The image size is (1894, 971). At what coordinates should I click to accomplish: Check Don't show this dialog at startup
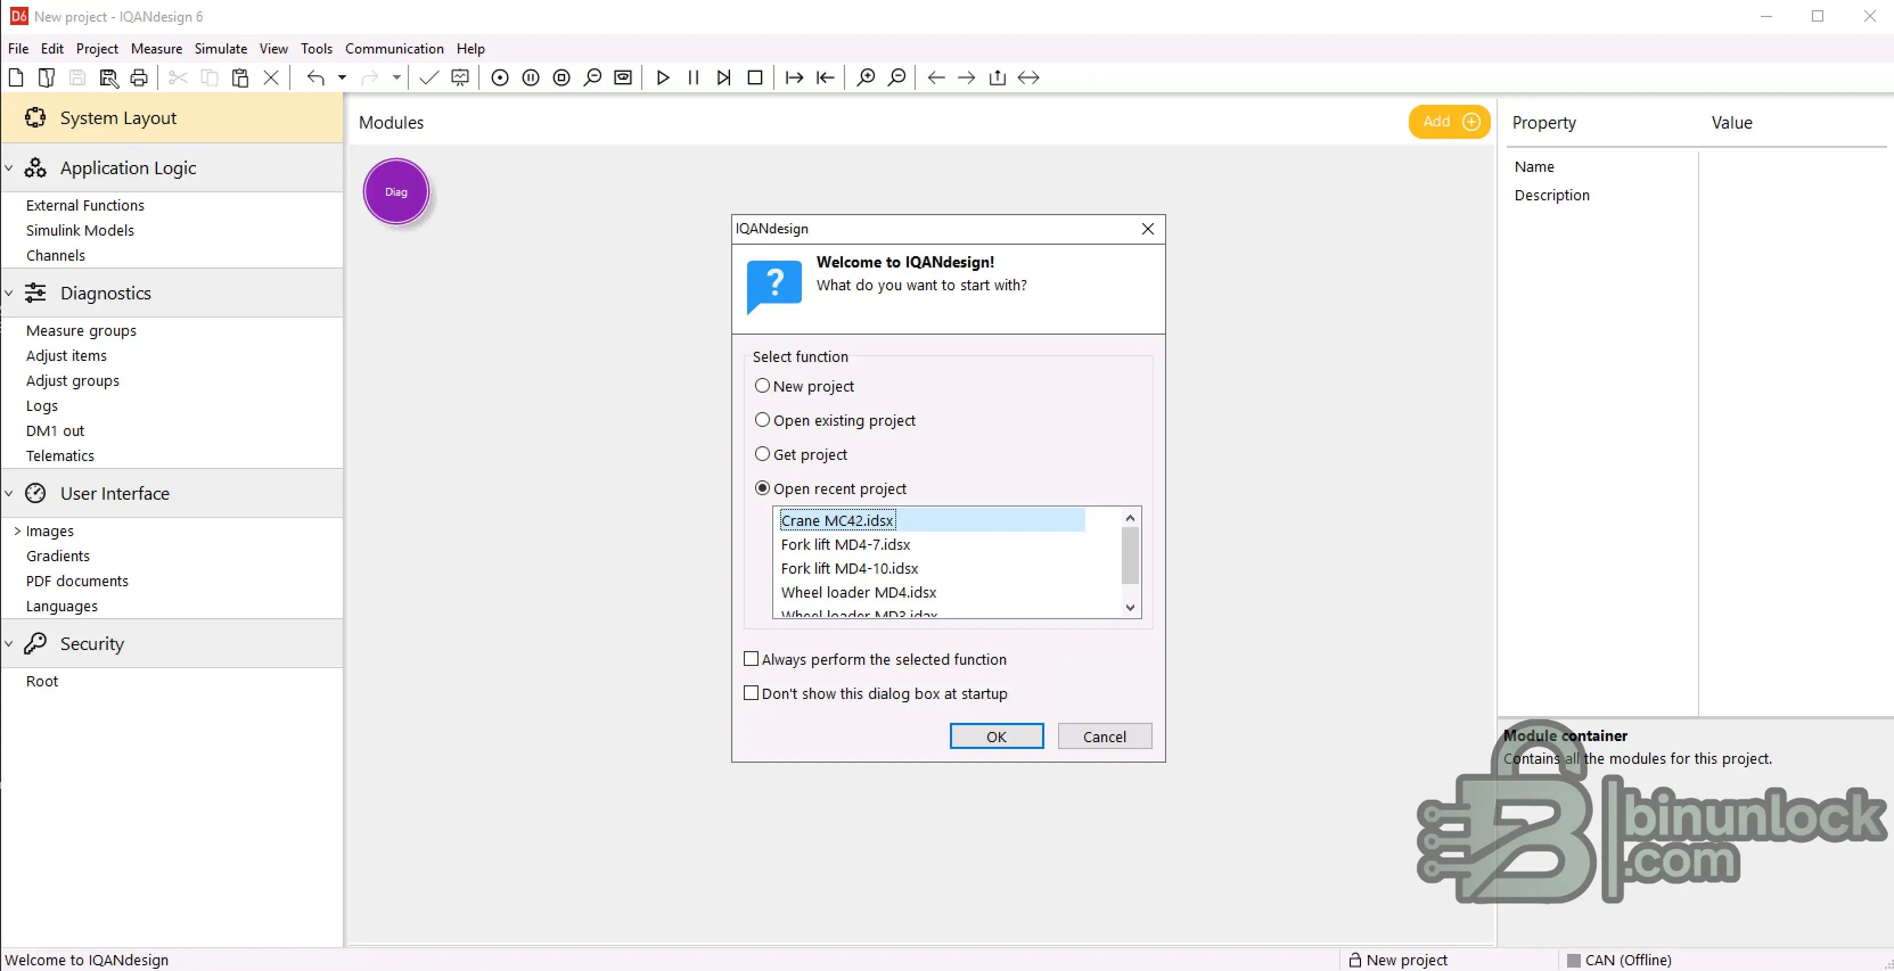point(751,693)
